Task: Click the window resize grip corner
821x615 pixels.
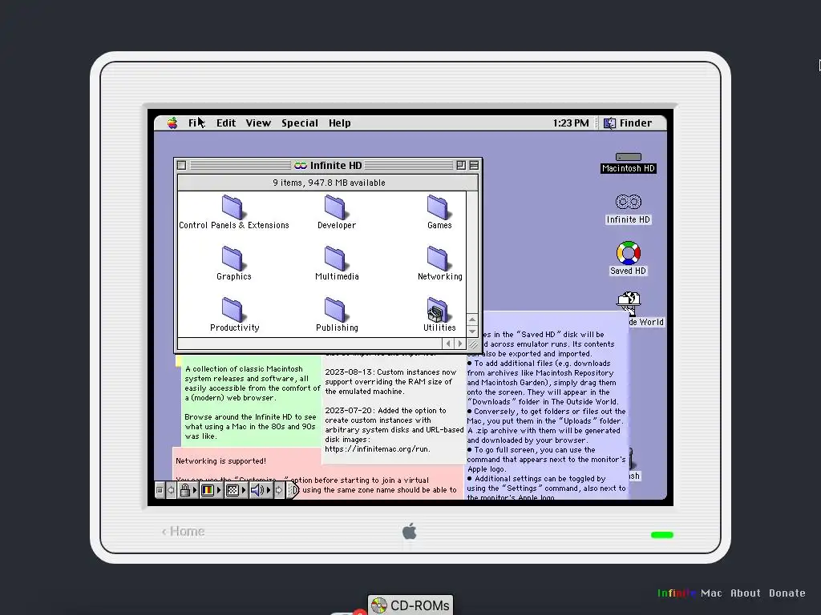Action: tap(473, 344)
